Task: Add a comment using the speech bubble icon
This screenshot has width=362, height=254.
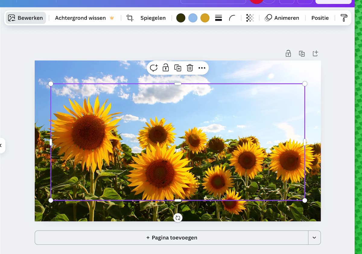Action: click(154, 68)
